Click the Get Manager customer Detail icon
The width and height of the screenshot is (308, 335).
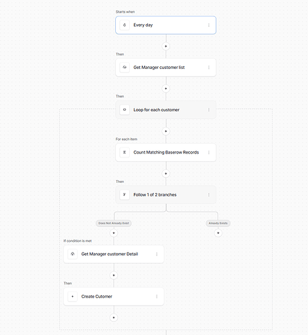72,254
